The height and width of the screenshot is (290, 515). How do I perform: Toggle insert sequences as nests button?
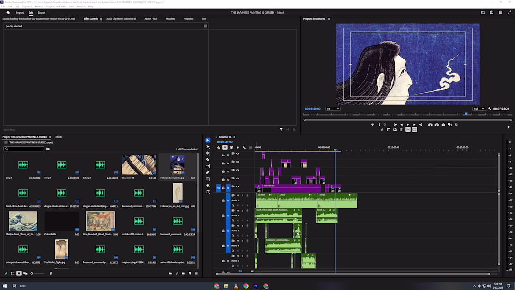[219, 147]
